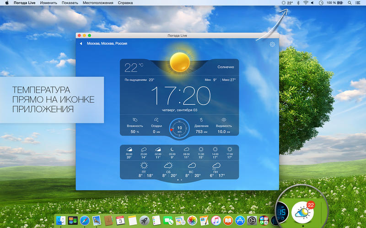This screenshot has height=228, width=366.
Task: Open the Справка menu
Action: 125,3
